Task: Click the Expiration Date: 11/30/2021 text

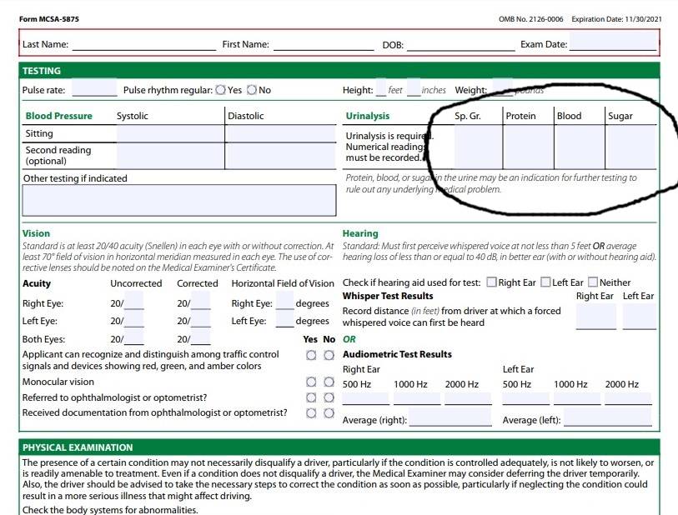Action: pos(616,19)
